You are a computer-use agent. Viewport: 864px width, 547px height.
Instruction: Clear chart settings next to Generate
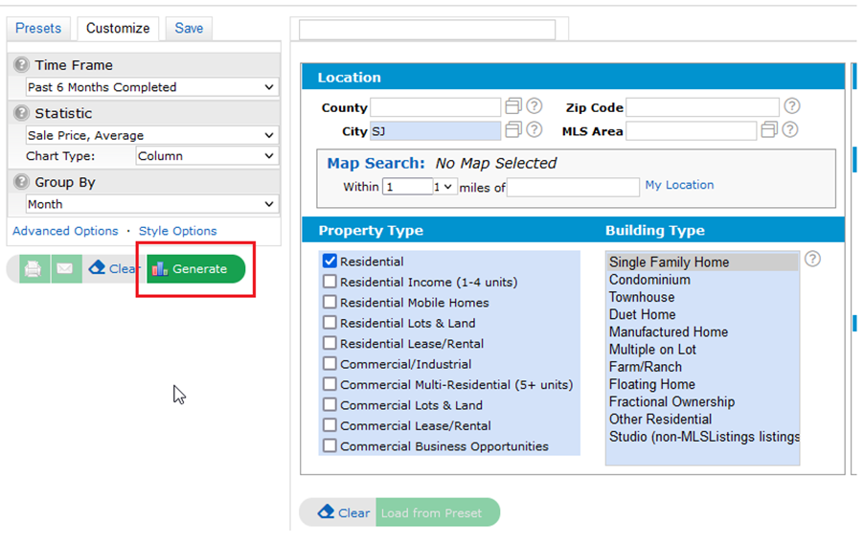(x=115, y=268)
